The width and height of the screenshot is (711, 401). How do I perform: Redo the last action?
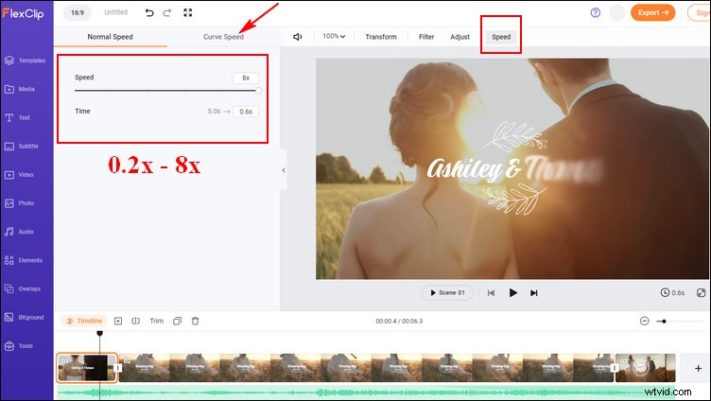coord(166,12)
